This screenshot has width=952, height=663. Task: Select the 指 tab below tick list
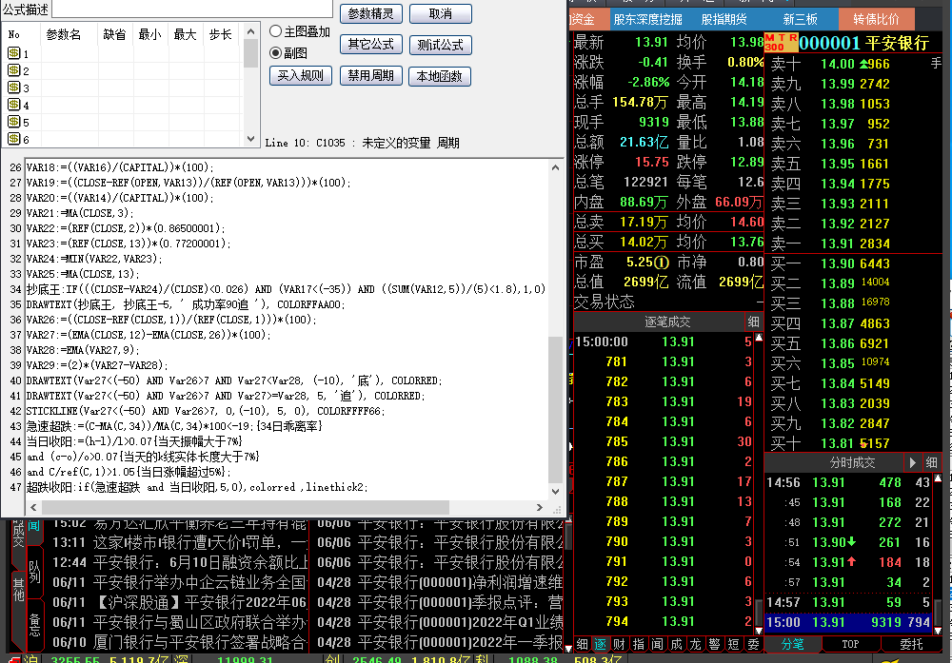(639, 644)
